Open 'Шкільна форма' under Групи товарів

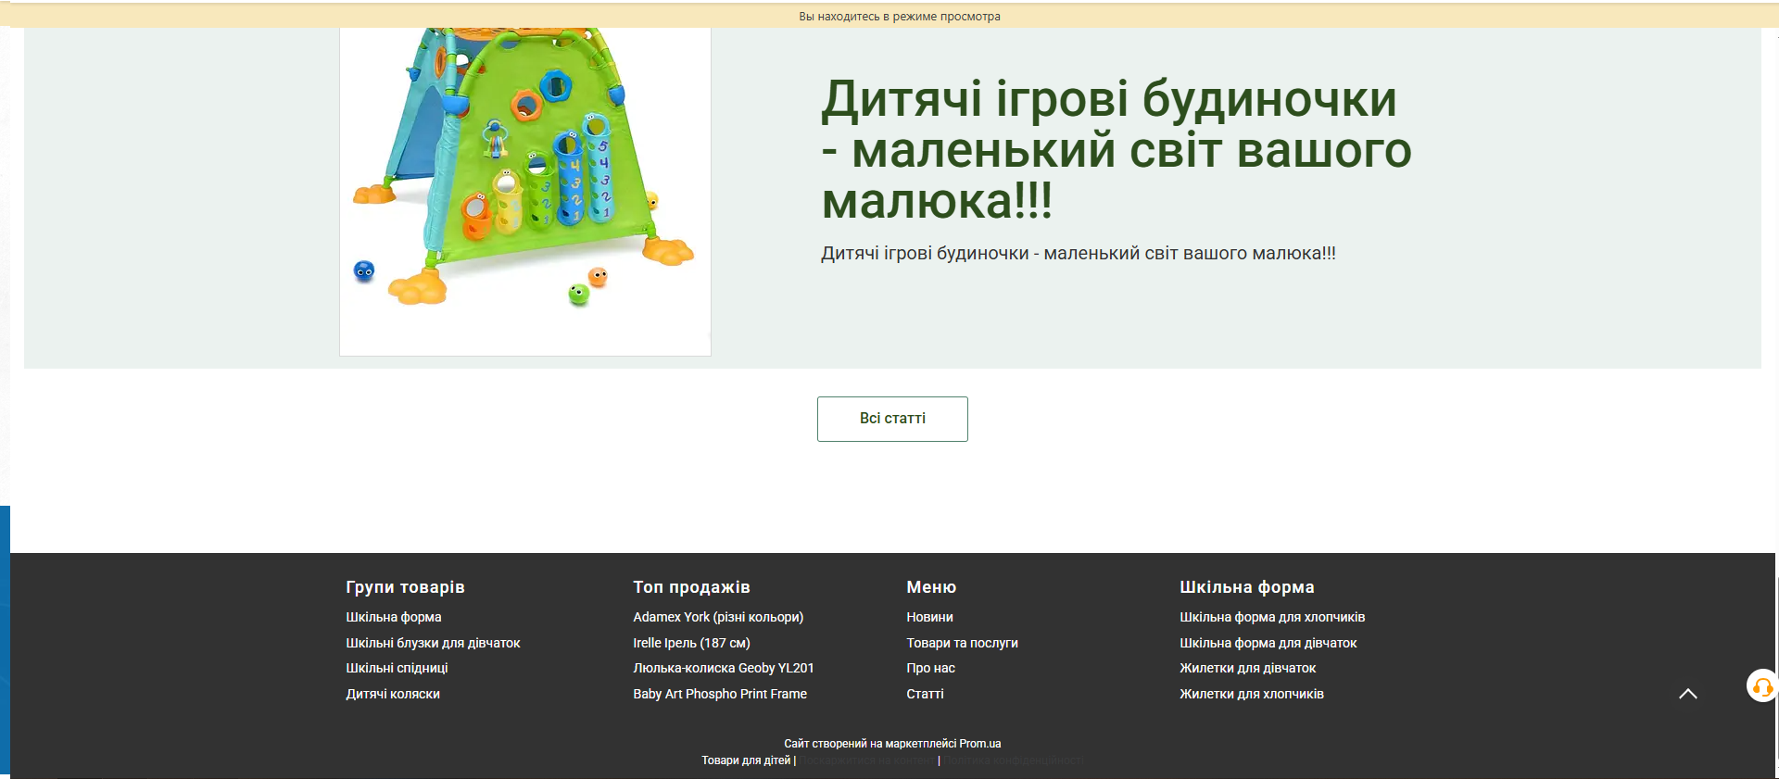click(393, 617)
